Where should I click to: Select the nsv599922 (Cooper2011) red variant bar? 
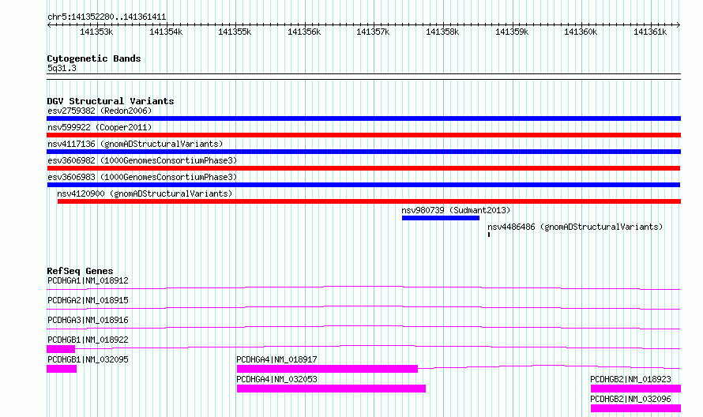pyautogui.click(x=363, y=135)
